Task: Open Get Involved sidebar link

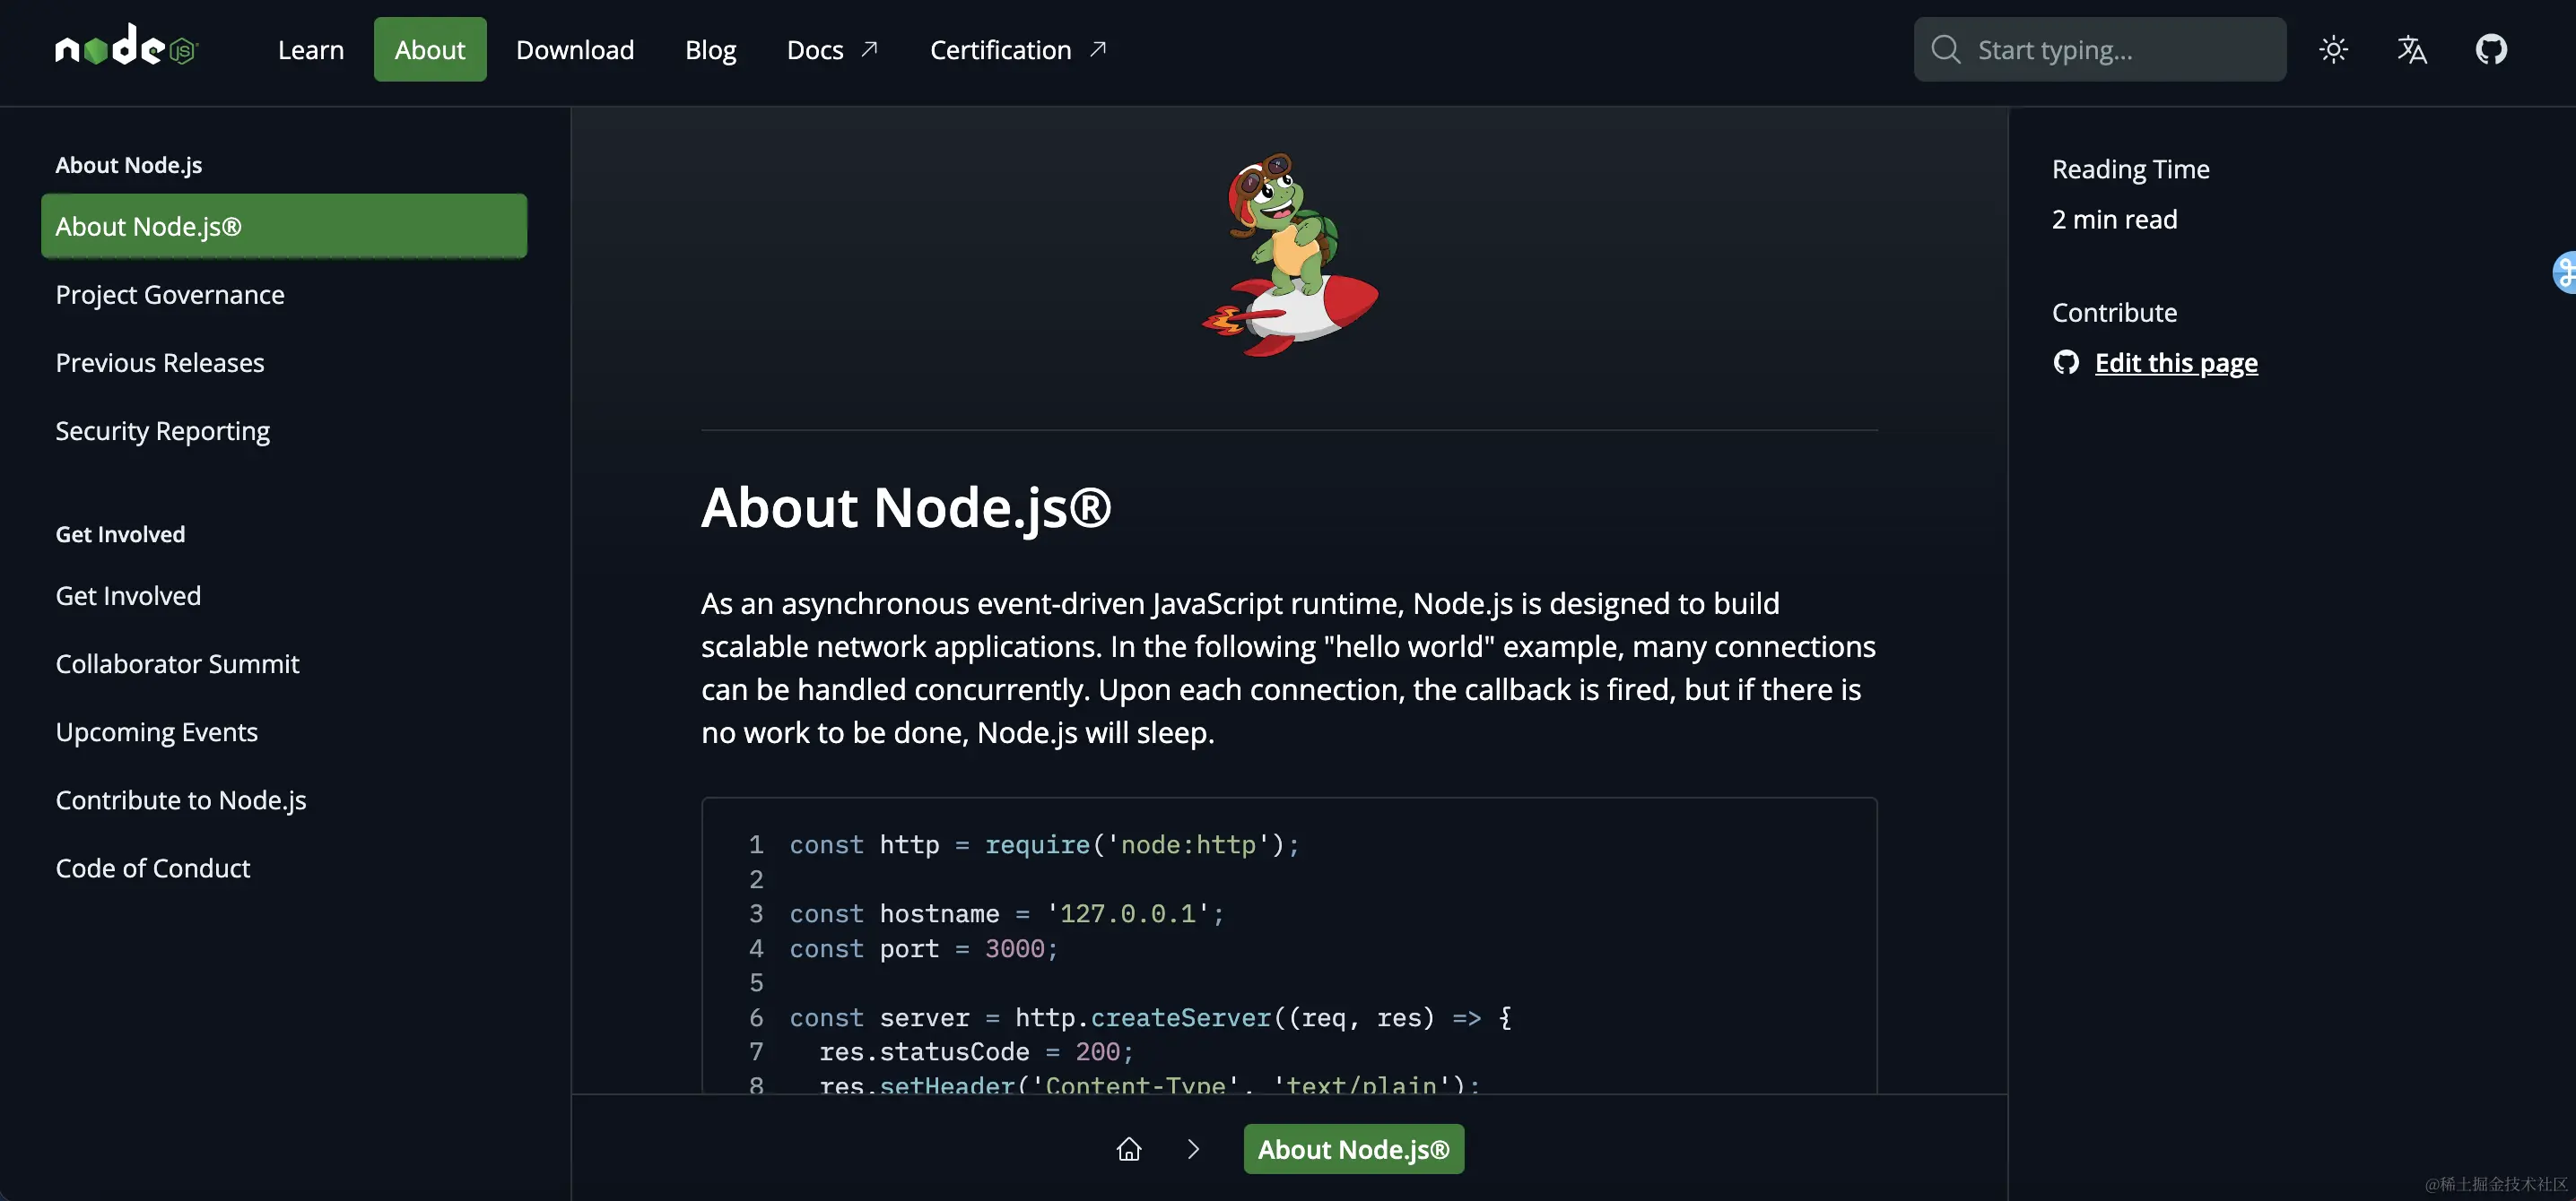Action: (128, 595)
